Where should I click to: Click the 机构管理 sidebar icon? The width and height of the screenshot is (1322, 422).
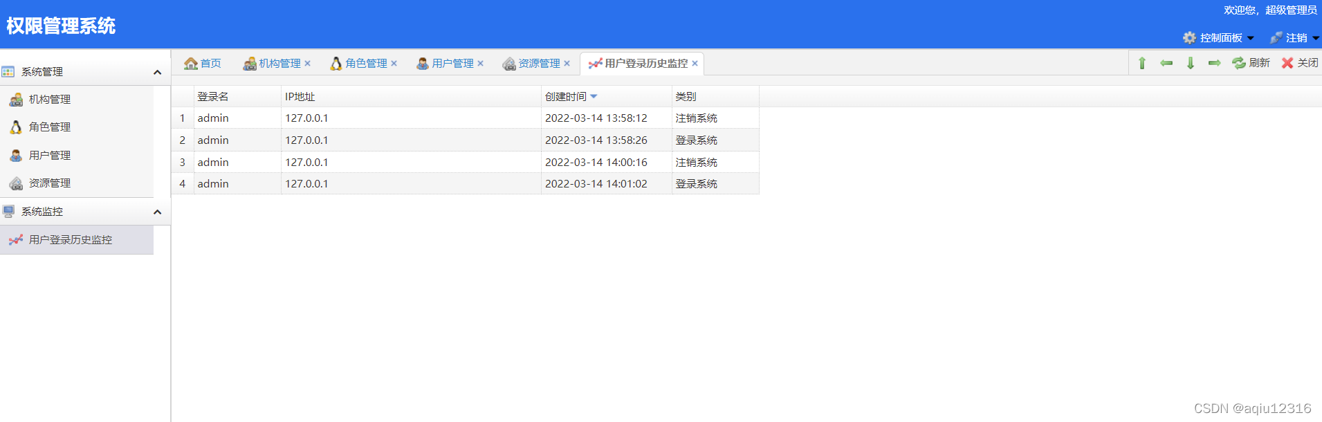[16, 100]
